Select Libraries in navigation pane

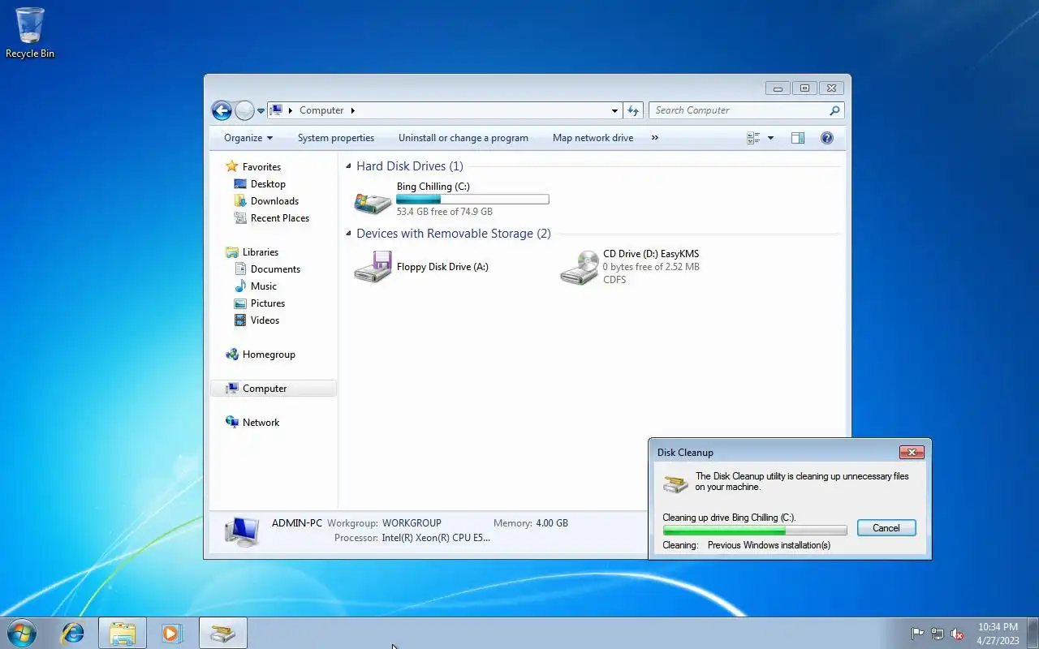click(x=260, y=252)
